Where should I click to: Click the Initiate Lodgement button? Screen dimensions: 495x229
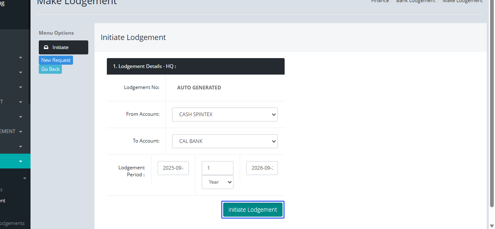(x=252, y=210)
